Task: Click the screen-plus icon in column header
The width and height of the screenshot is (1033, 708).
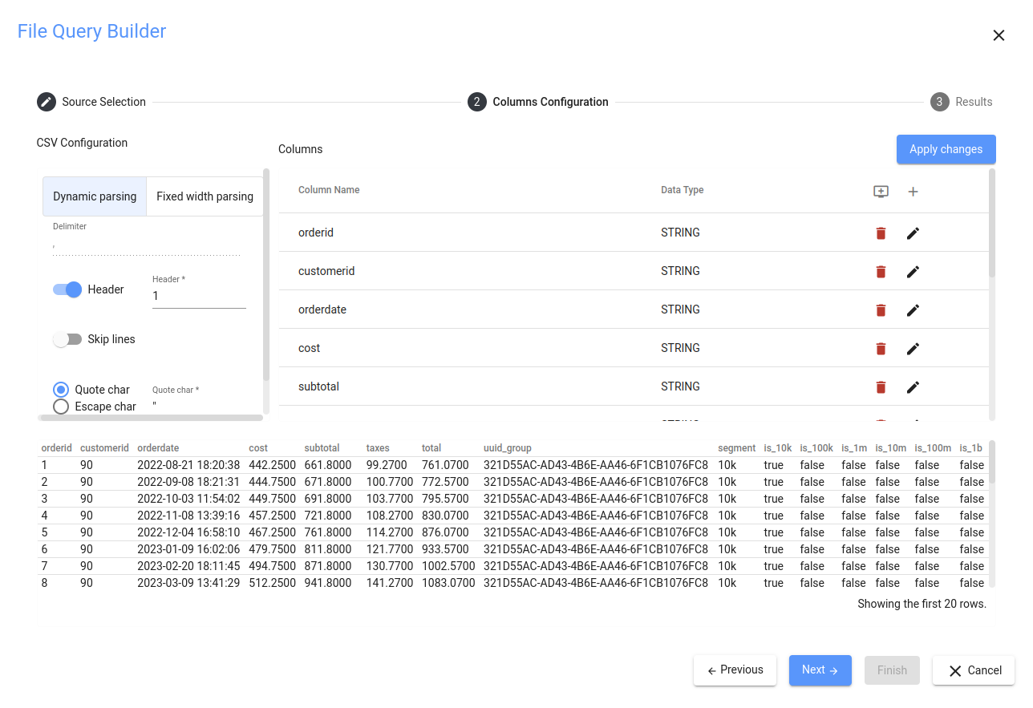Action: [x=881, y=192]
